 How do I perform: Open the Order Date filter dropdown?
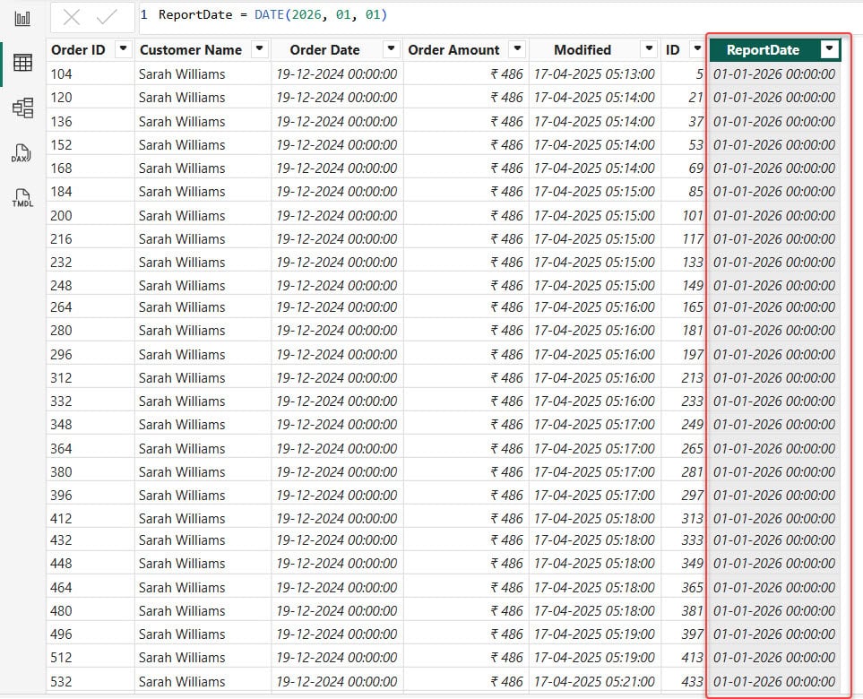coord(389,49)
